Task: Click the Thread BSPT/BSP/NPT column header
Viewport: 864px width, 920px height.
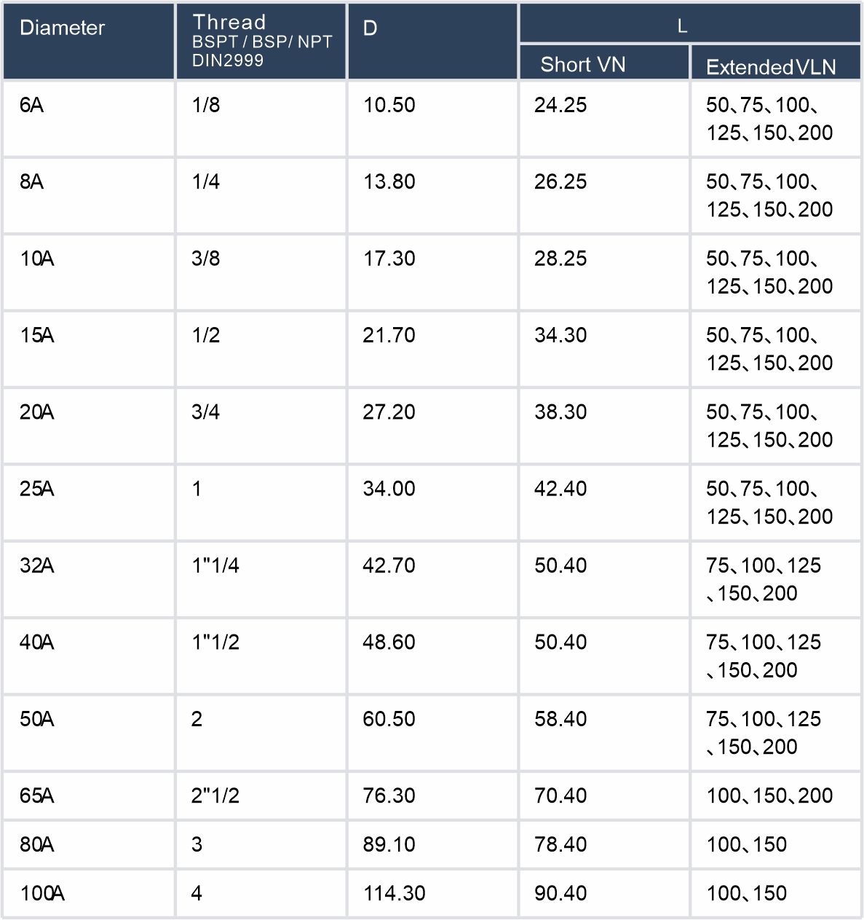Action: 262,41
